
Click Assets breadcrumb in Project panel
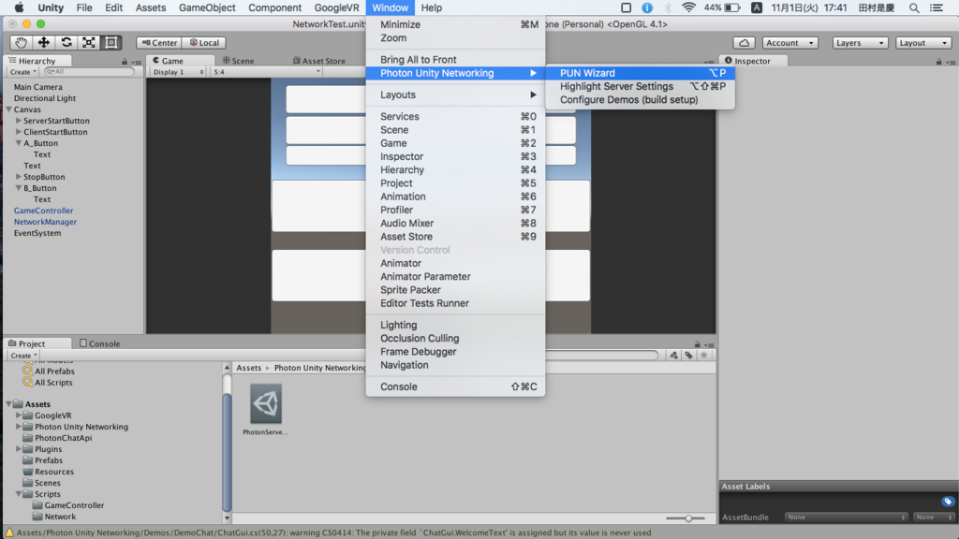248,367
